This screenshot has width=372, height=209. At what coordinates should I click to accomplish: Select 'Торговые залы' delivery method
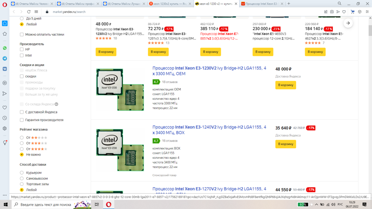(21, 184)
